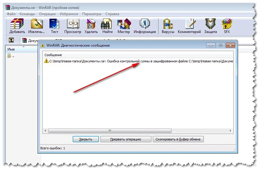Image resolution: width=261 pixels, height=171 pixels.
Task: Close the diagnostic dialog with X
Action: pos(230,45)
